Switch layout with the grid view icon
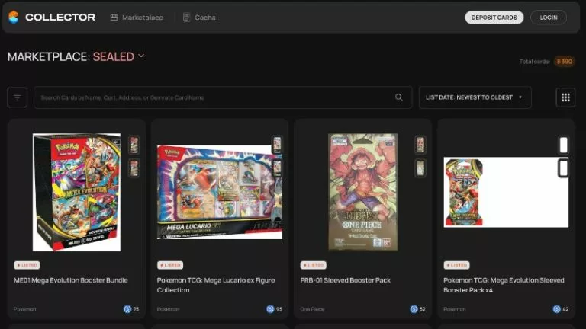This screenshot has width=586, height=329. (565, 97)
